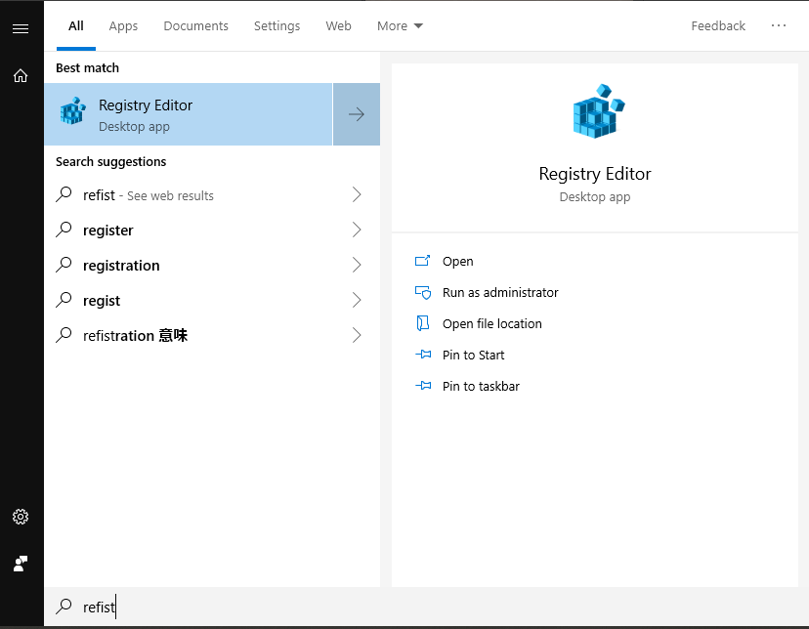Select the Registry Editor best match result
The height and width of the screenshot is (629, 809).
(x=189, y=114)
